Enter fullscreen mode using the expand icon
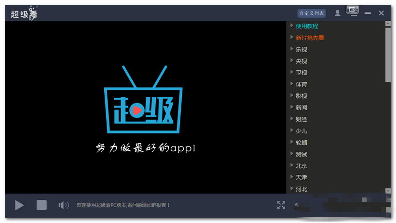Image resolution: width=396 pixels, height=223 pixels. pyautogui.click(x=281, y=205)
